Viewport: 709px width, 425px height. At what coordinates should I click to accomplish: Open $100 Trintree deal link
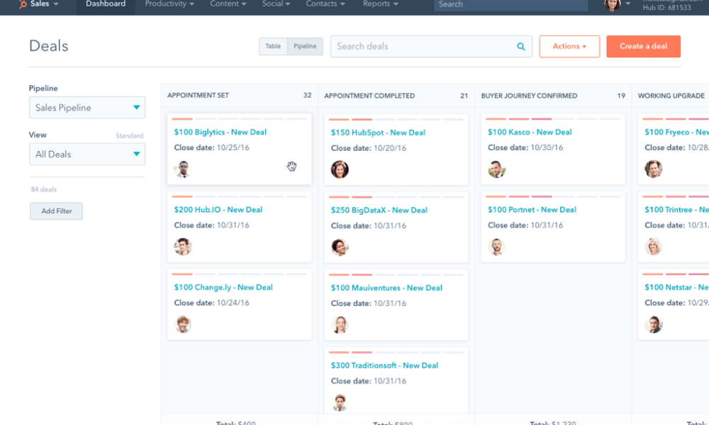[676, 210]
